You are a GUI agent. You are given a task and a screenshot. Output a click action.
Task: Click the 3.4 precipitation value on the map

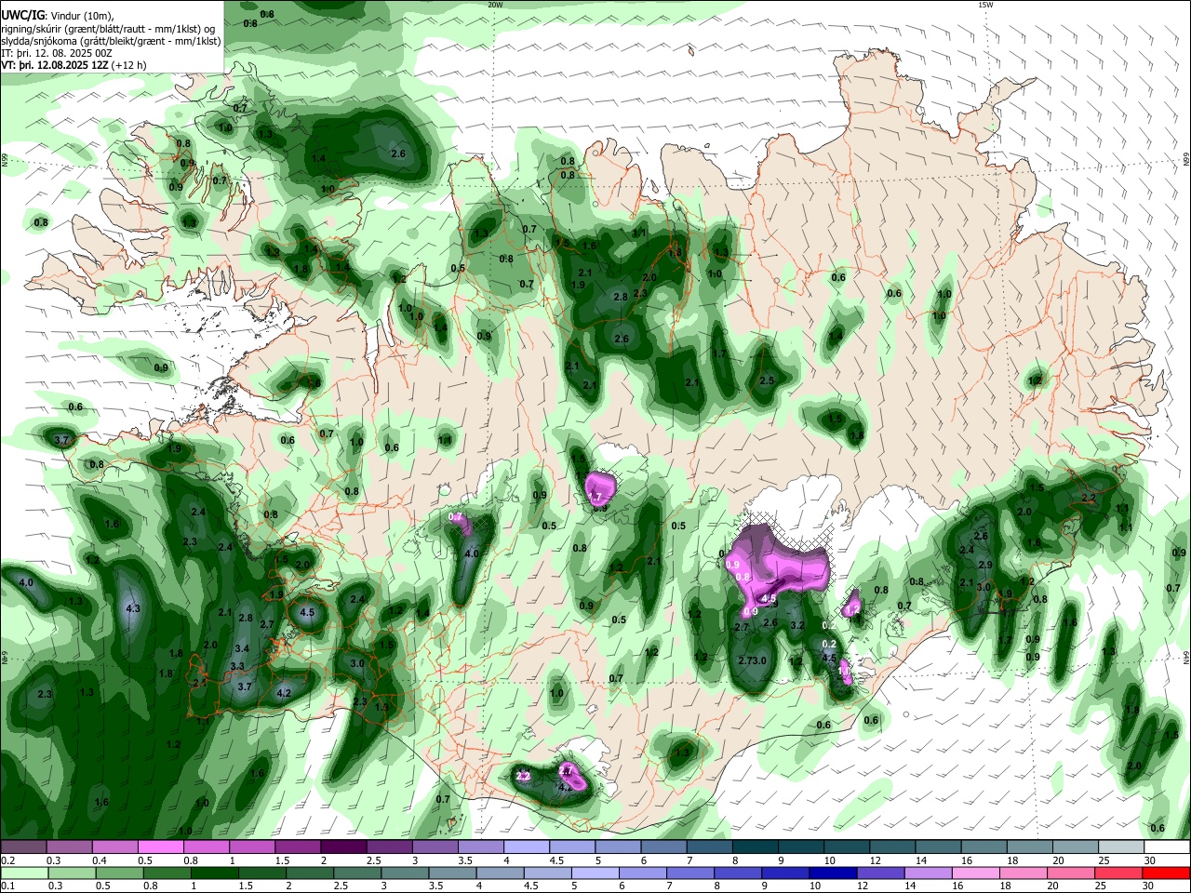(242, 648)
